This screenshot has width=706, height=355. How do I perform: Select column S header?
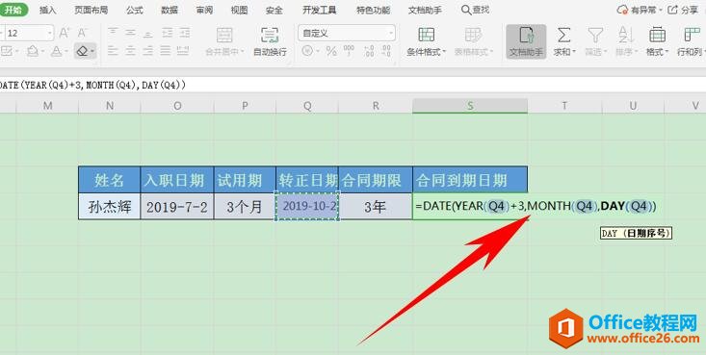click(x=470, y=106)
